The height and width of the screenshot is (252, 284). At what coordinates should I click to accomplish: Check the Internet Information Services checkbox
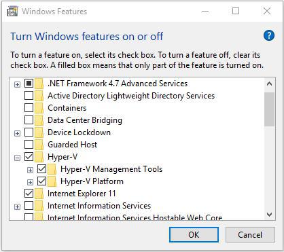(x=29, y=206)
